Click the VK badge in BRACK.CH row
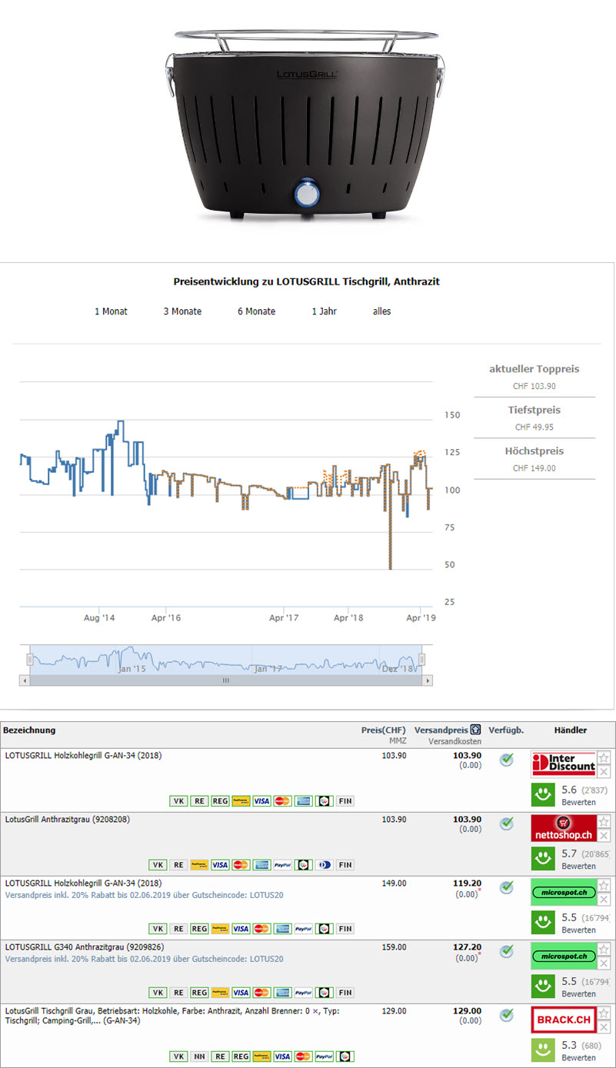Image resolution: width=616 pixels, height=1068 pixels. click(x=178, y=1056)
